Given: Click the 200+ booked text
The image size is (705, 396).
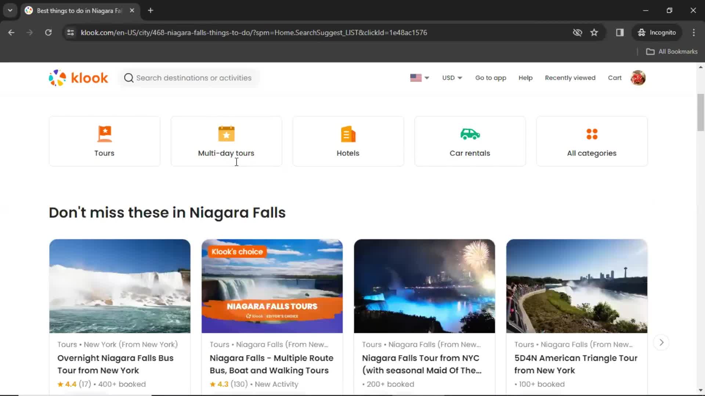Looking at the screenshot, I should (x=390, y=384).
